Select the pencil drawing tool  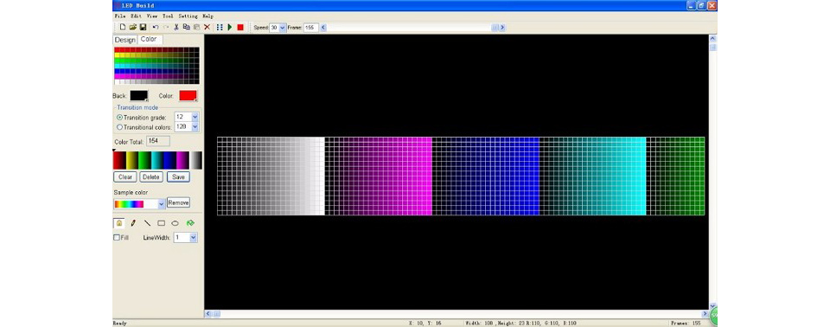pos(133,223)
